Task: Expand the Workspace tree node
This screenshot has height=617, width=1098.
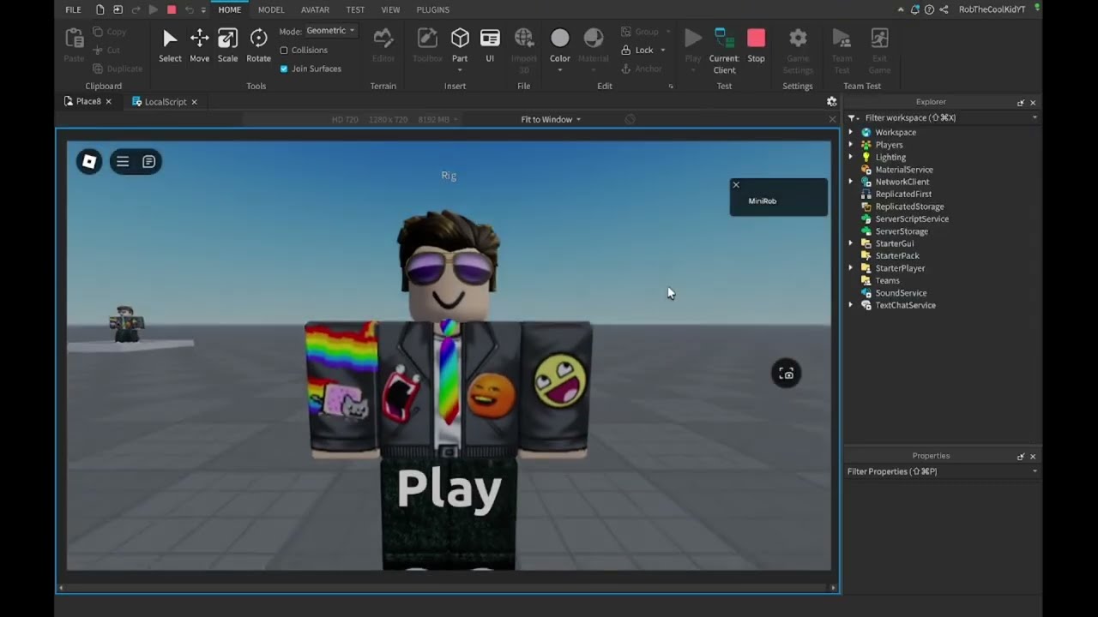Action: (x=851, y=132)
